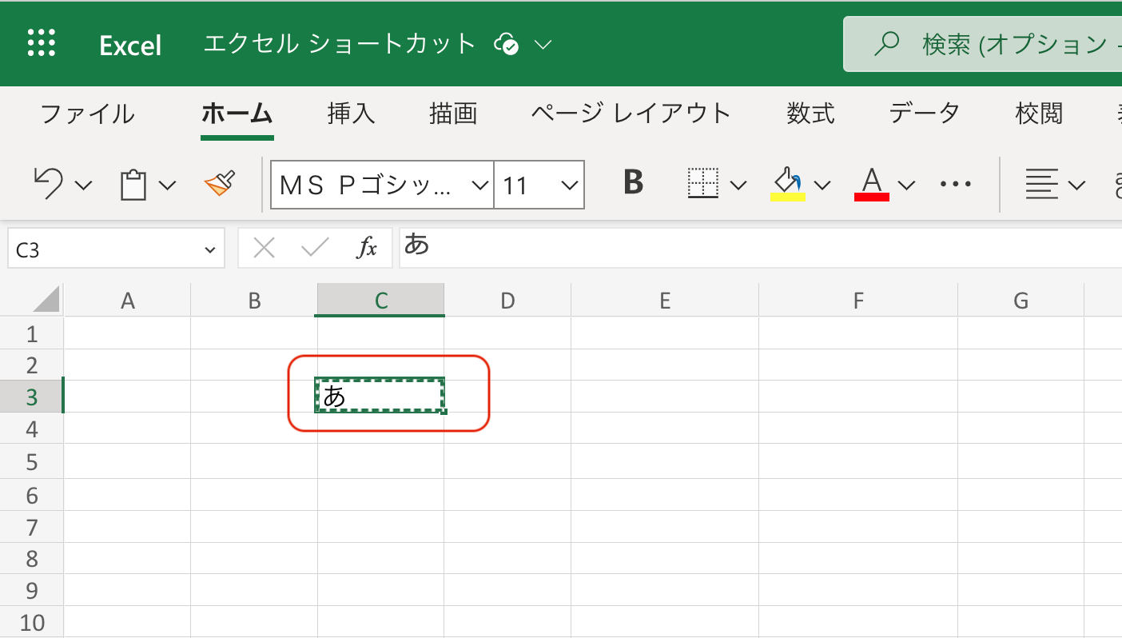Expand the alignment dropdown arrow
The image size is (1122, 638).
pos(1076,185)
